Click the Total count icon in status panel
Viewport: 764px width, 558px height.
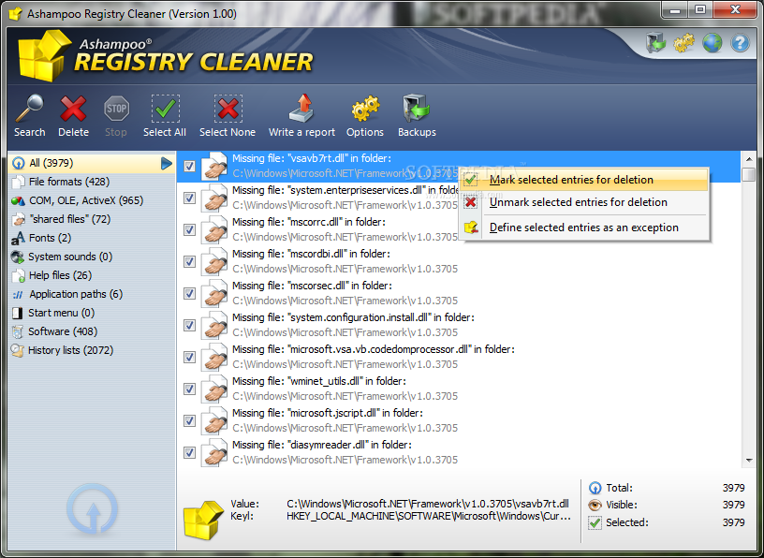(595, 488)
